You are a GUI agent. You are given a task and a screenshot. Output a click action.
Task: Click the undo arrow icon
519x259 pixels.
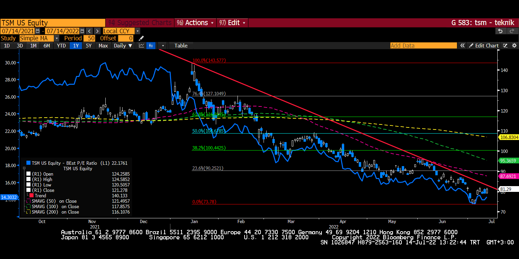pyautogui.click(x=500, y=31)
